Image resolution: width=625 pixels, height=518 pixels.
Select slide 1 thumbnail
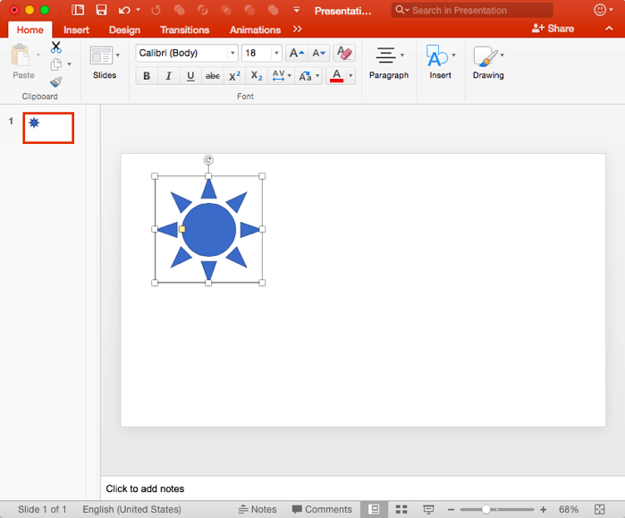coord(48,128)
